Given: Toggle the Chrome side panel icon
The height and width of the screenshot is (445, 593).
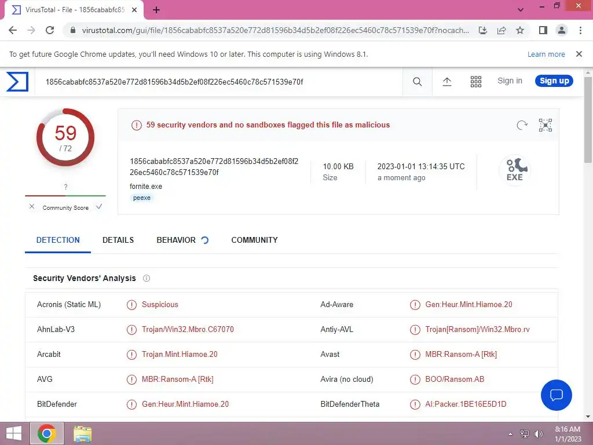Looking at the screenshot, I should [543, 30].
